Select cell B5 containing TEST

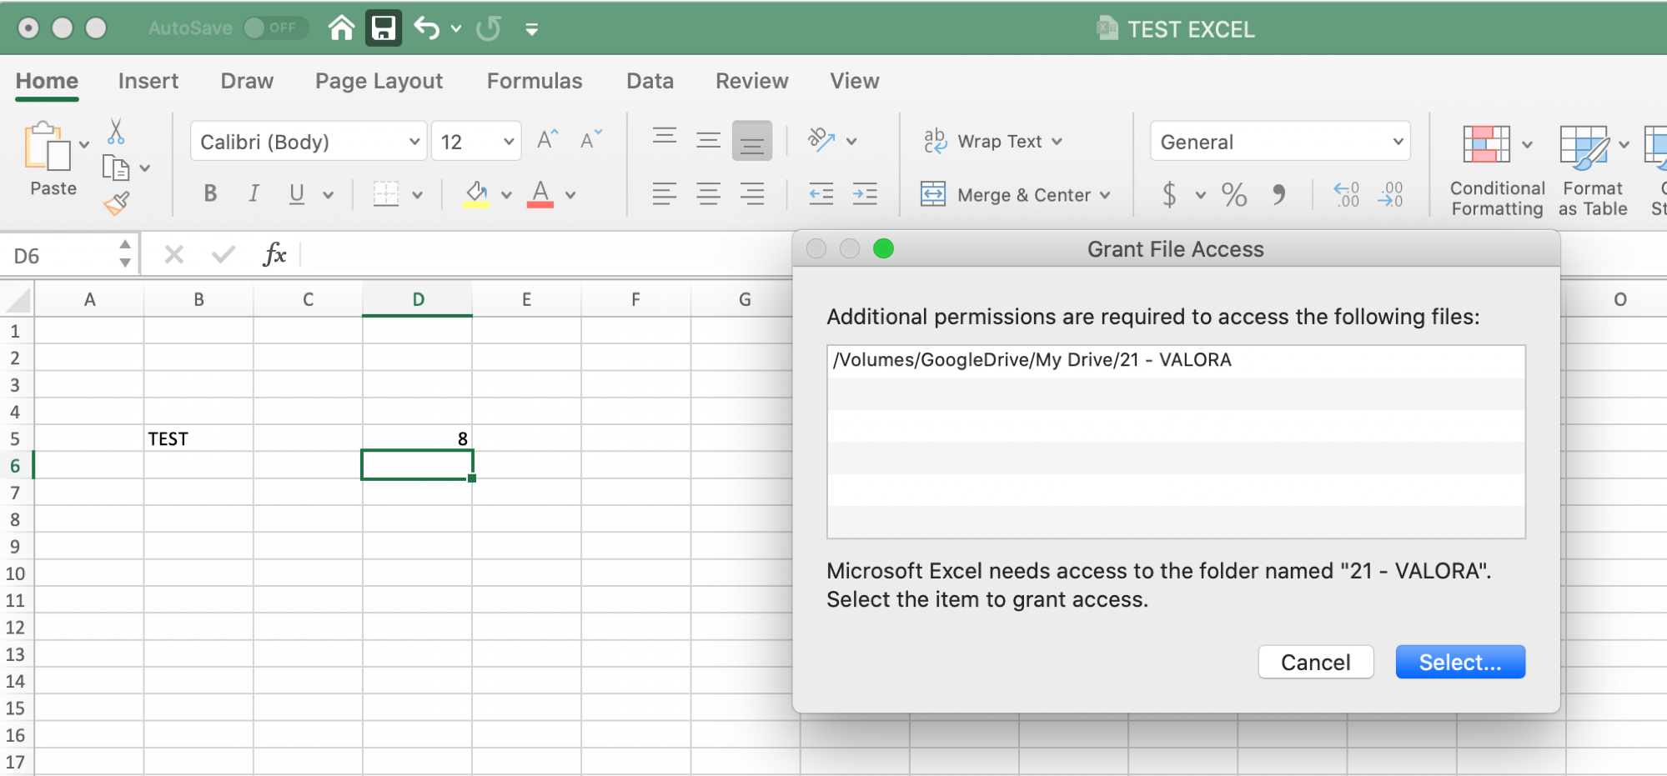[x=198, y=438]
